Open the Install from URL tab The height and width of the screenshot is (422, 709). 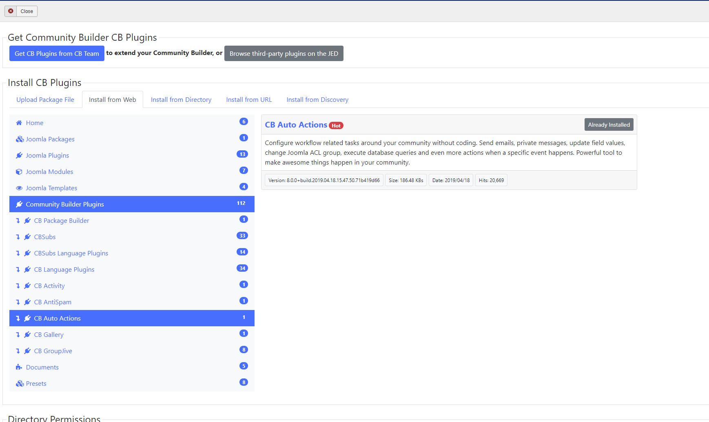249,100
